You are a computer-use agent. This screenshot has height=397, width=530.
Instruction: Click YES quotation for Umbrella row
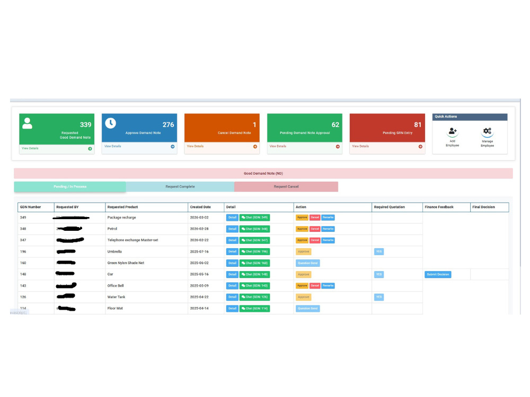point(379,251)
